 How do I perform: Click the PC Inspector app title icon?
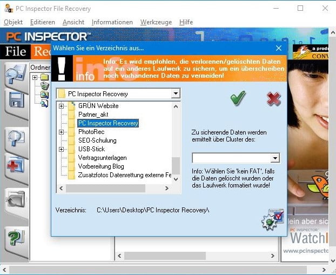(9, 9)
